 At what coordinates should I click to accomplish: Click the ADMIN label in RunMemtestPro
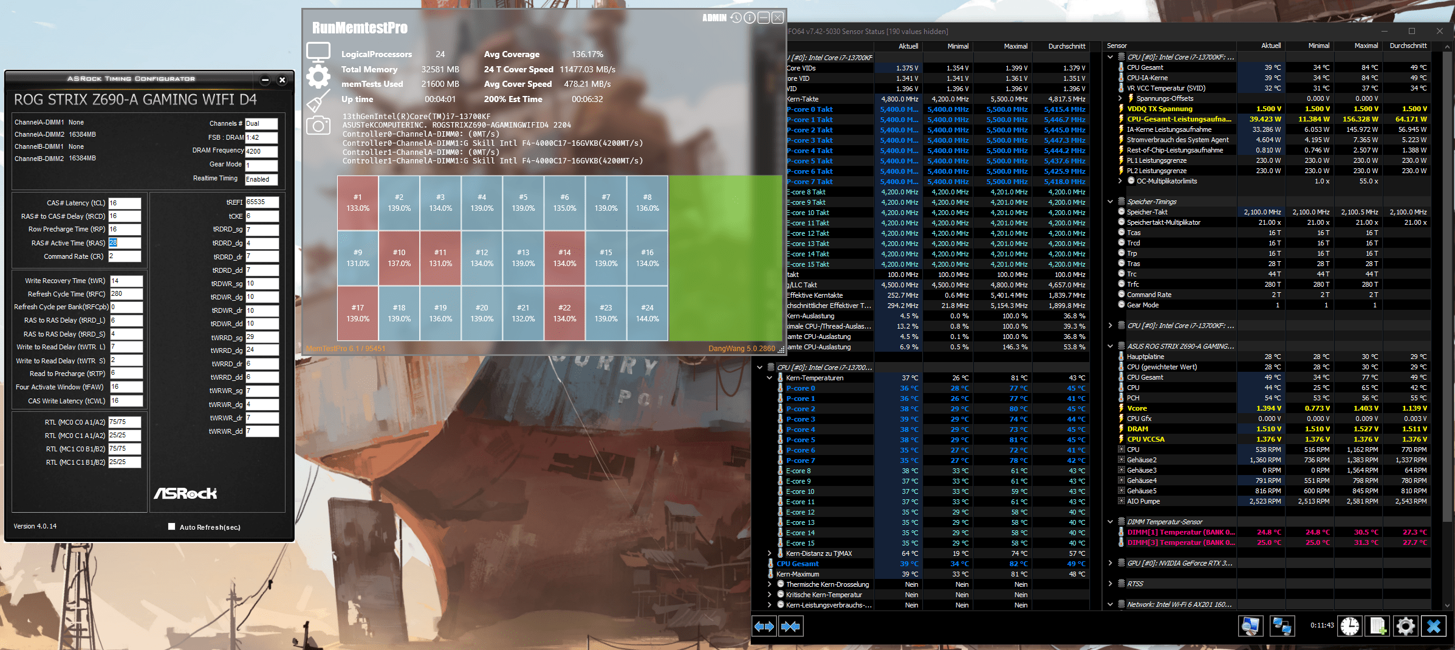click(x=714, y=18)
